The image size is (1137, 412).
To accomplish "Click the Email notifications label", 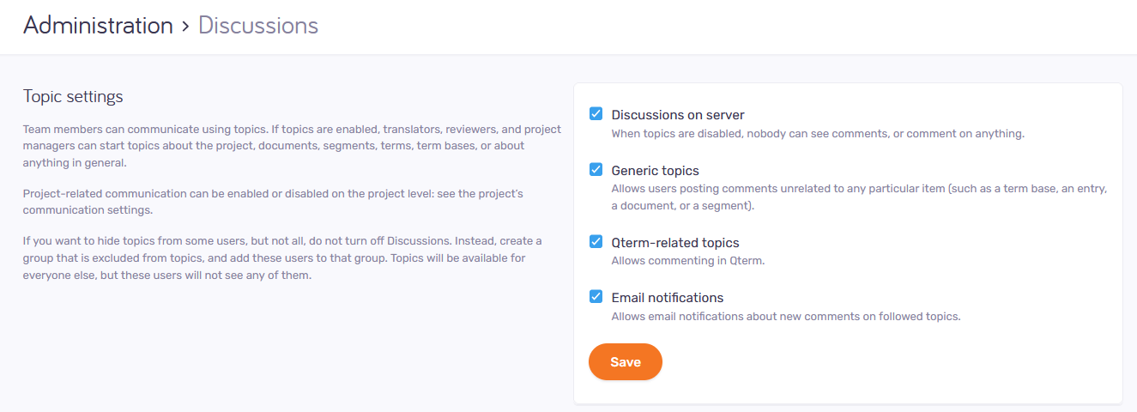I will (668, 298).
